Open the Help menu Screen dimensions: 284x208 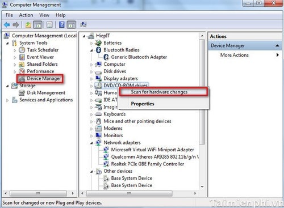(x=60, y=15)
